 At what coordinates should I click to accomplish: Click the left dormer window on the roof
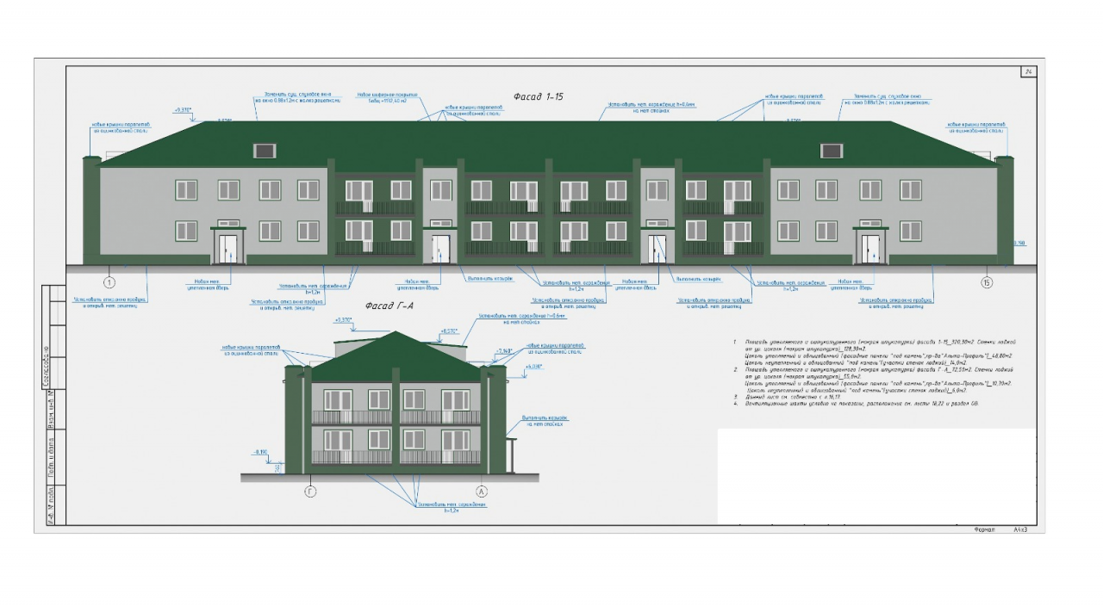pos(265,151)
